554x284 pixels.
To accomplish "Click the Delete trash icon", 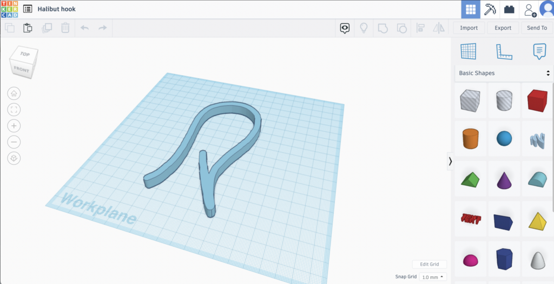I will pyautogui.click(x=65, y=28).
